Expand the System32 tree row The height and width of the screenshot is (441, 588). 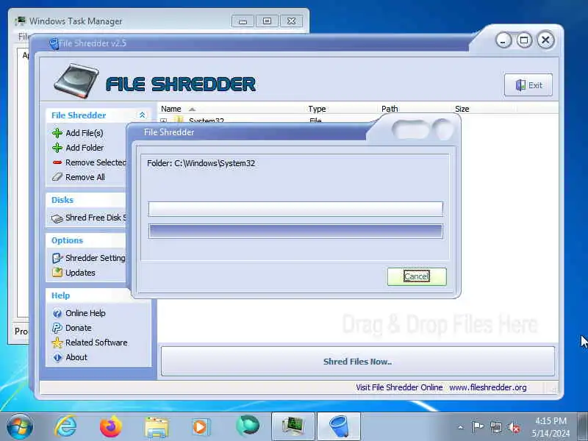pyautogui.click(x=163, y=121)
